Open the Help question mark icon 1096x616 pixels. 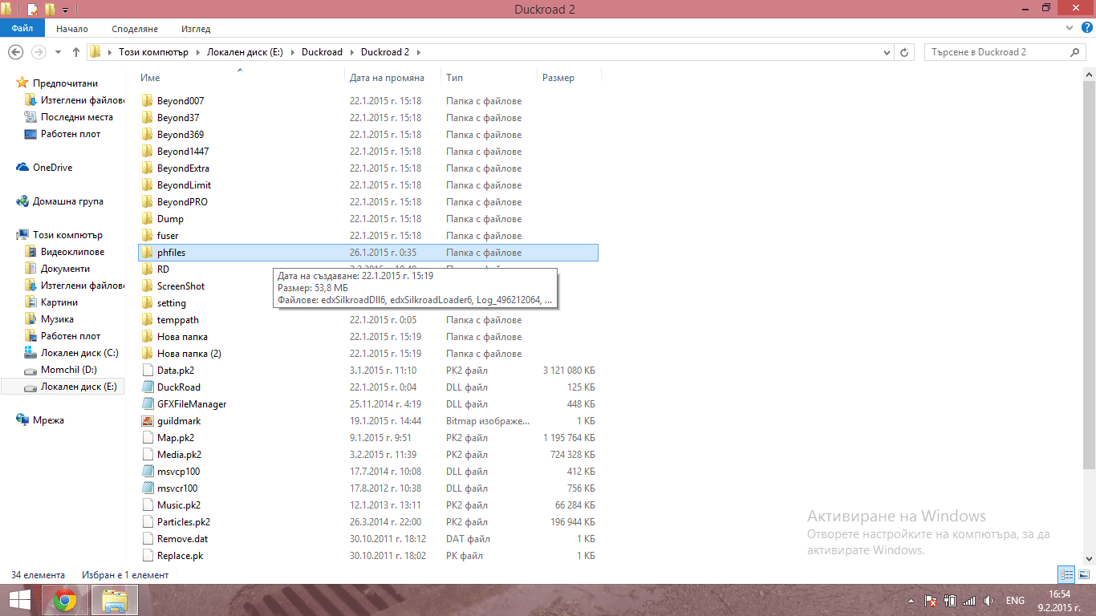click(x=1086, y=28)
